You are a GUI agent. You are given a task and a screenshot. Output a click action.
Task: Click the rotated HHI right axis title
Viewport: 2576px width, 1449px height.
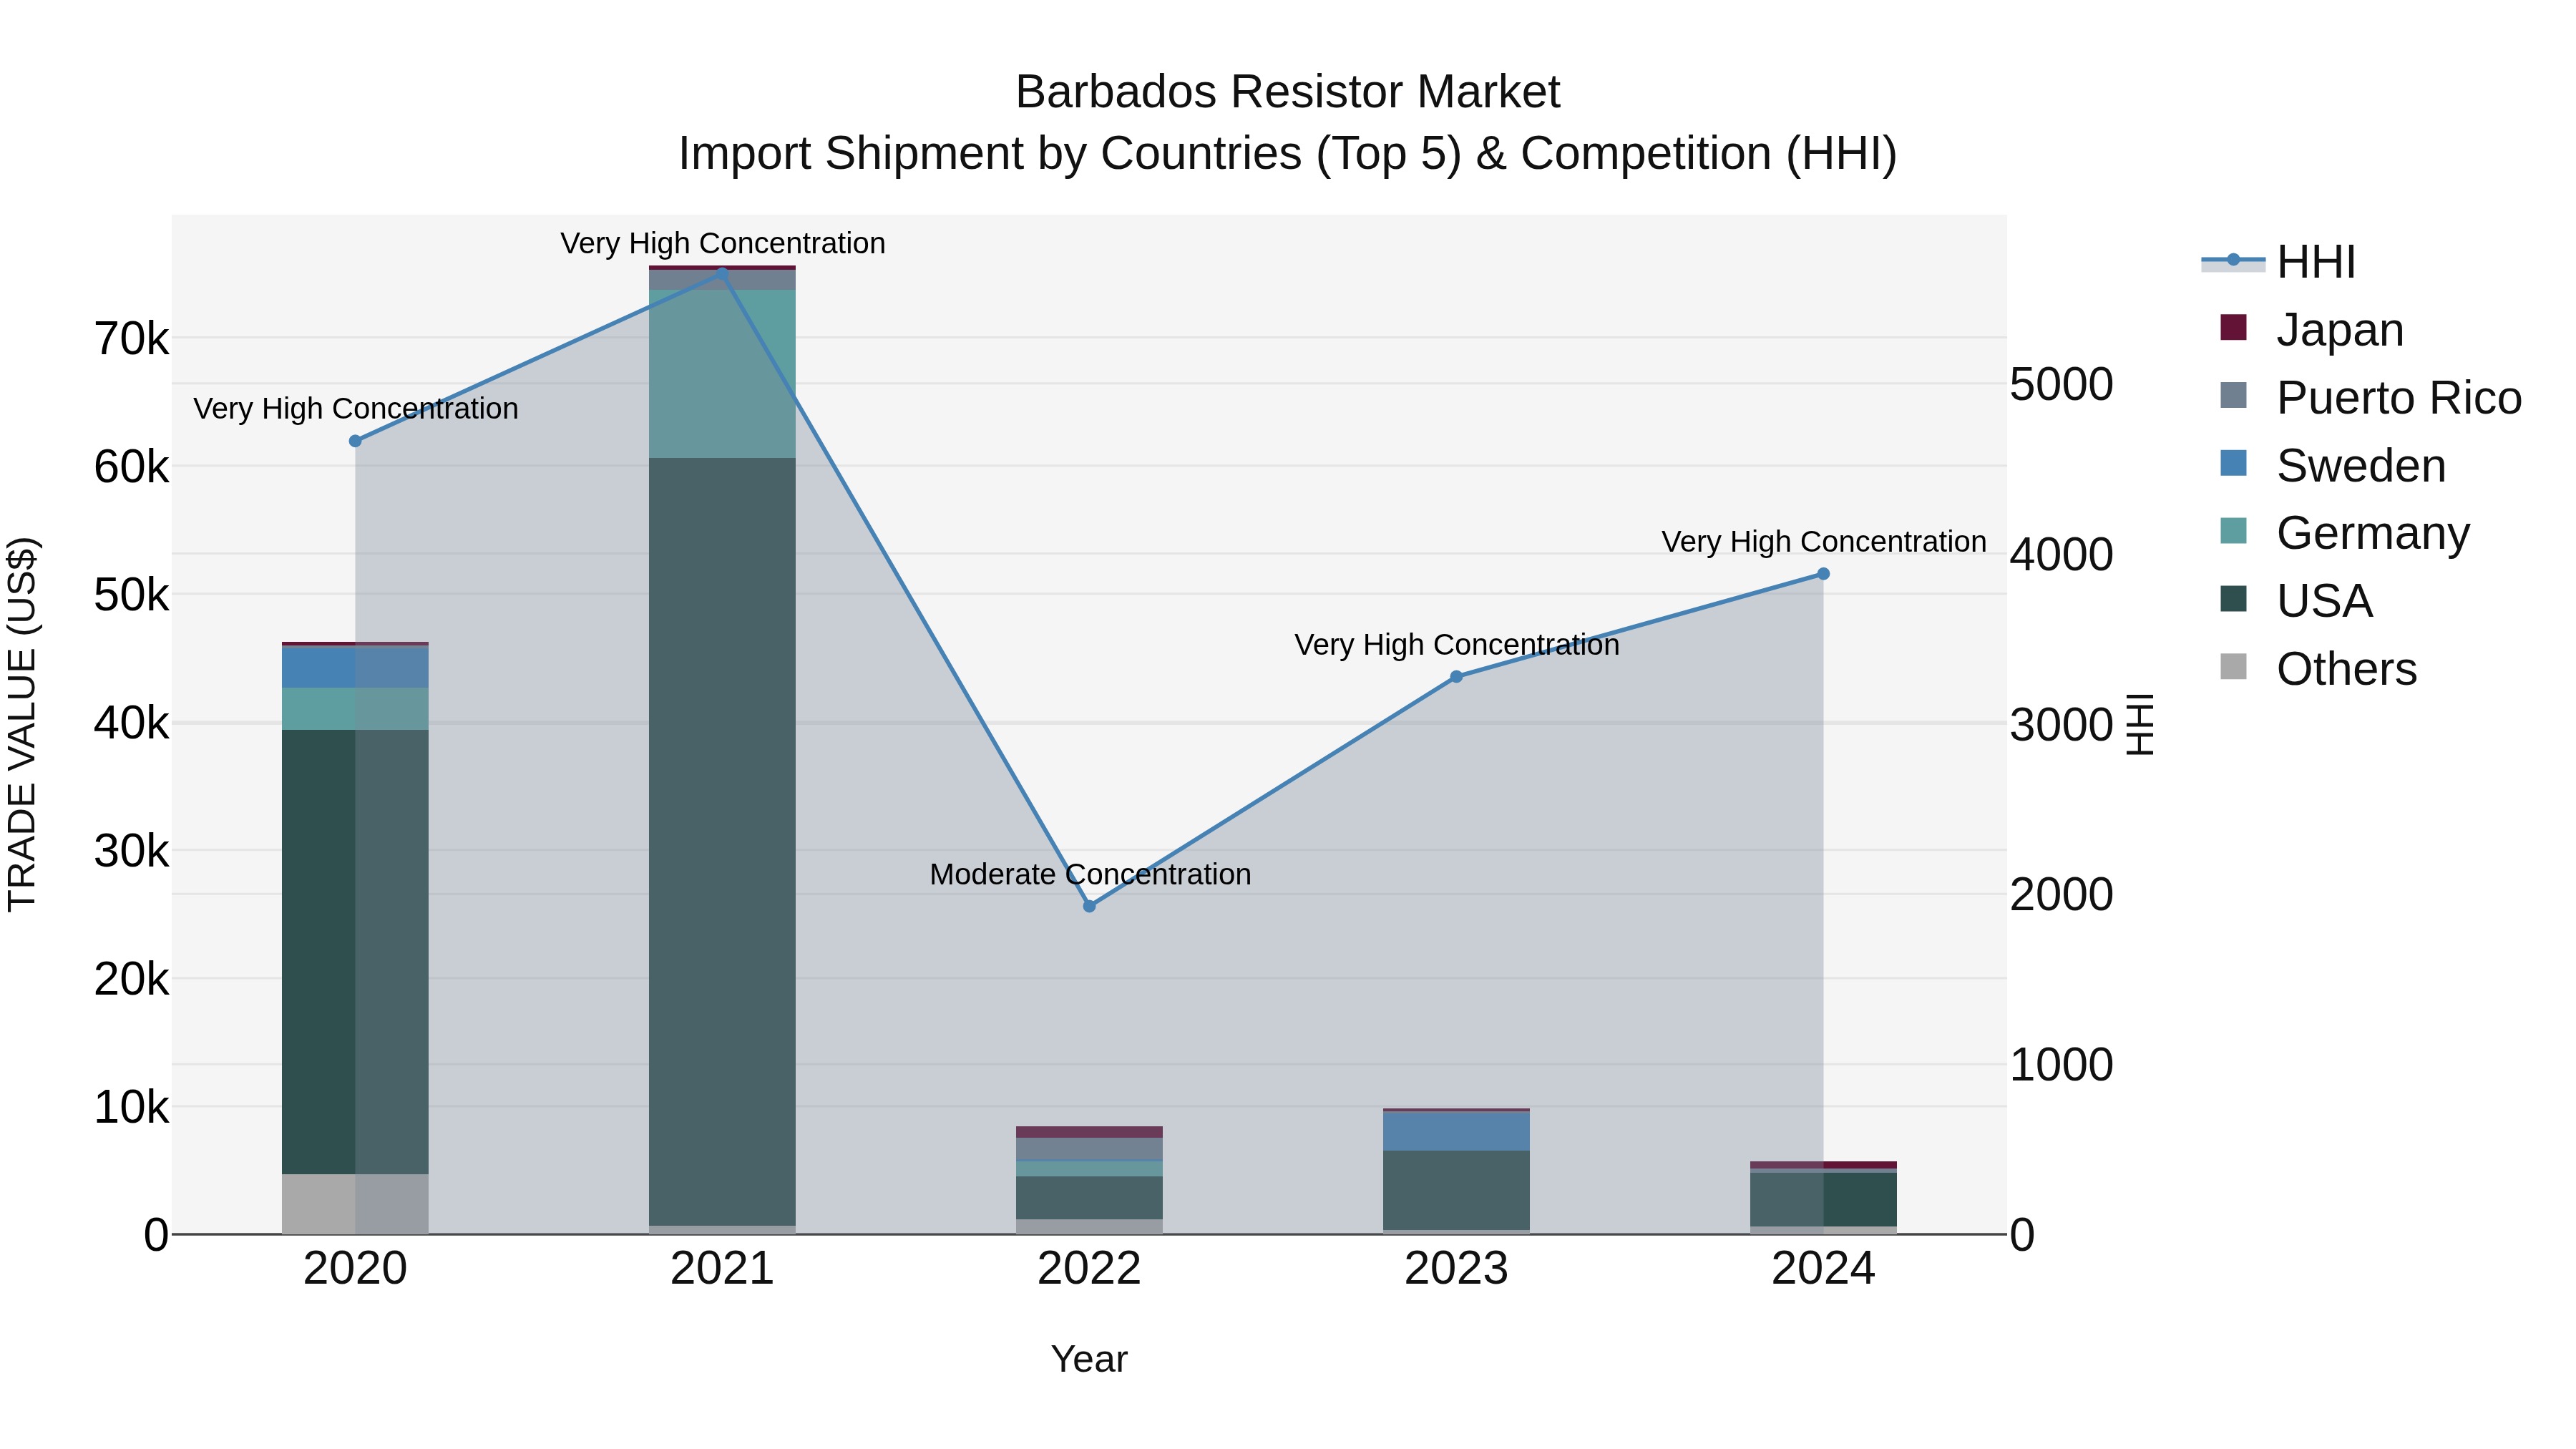point(2139,724)
